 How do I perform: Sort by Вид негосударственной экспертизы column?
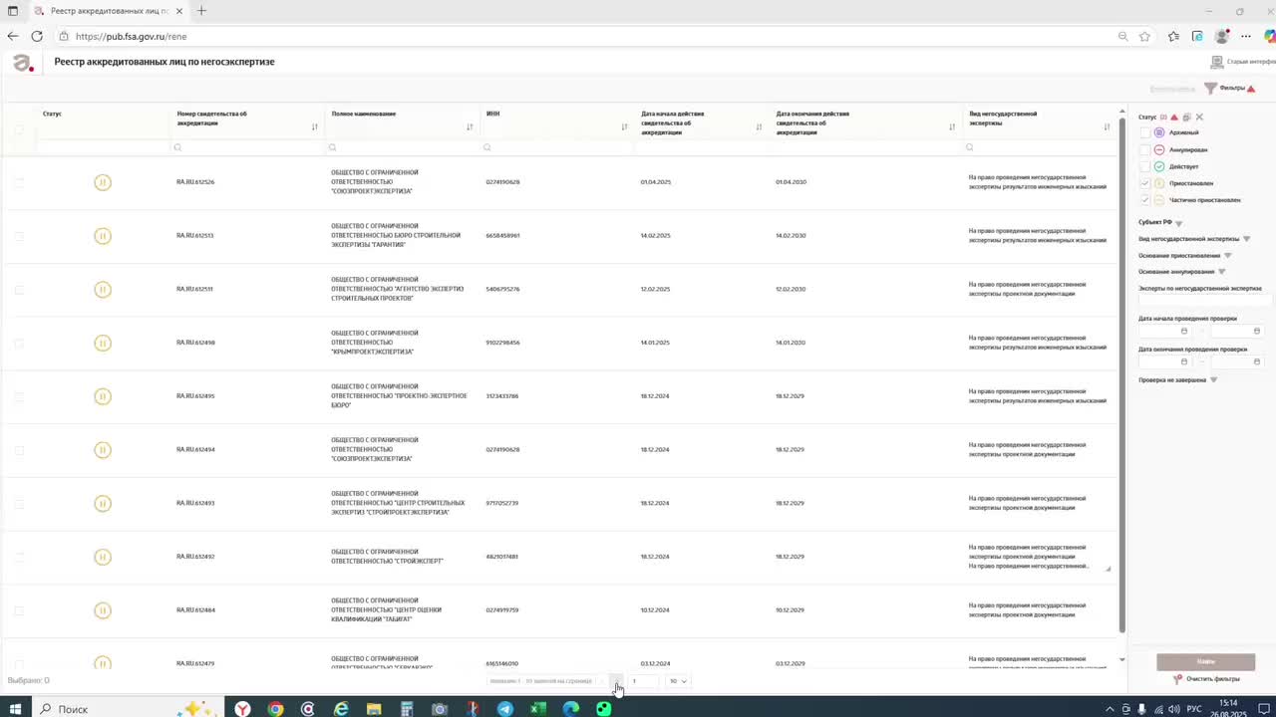tap(1107, 127)
